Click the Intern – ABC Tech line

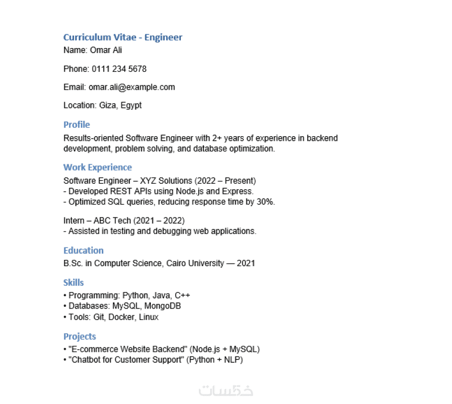[x=124, y=220]
